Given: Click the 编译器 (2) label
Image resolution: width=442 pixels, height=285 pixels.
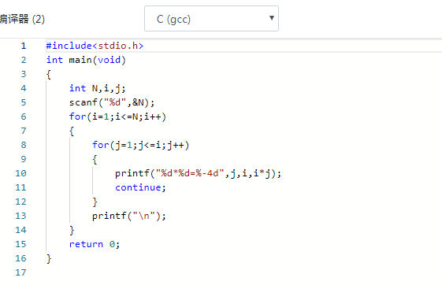Looking at the screenshot, I should pos(22,19).
